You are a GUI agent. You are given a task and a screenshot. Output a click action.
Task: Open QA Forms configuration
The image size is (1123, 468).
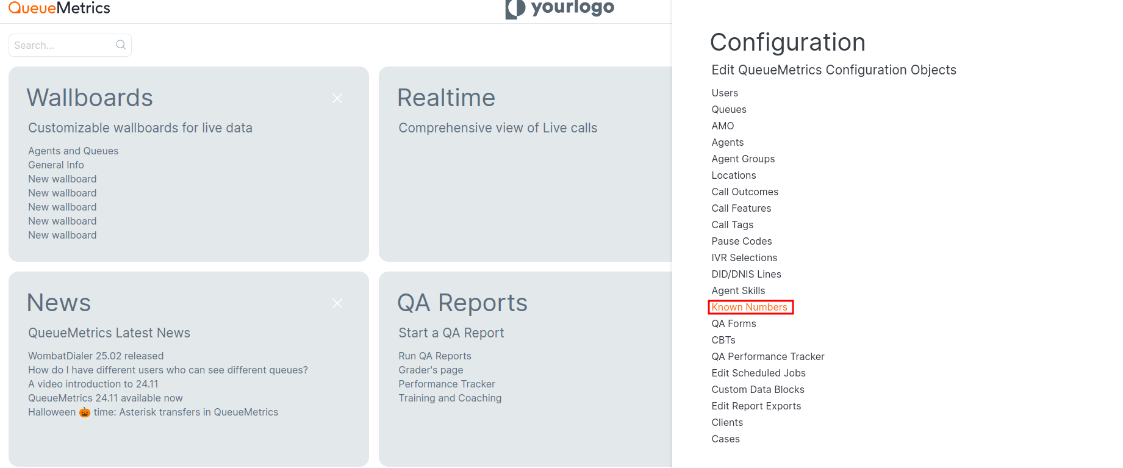[734, 323]
